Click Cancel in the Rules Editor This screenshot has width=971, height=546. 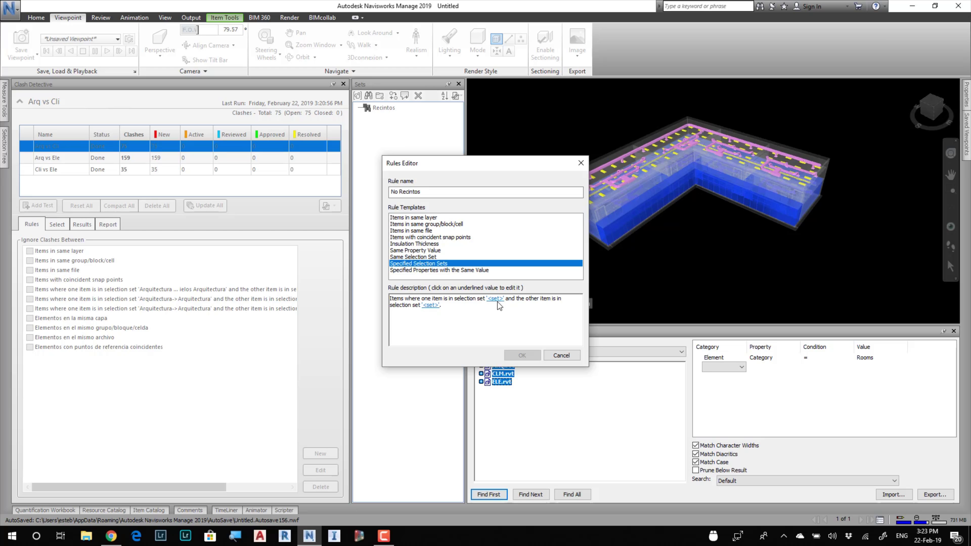561,355
